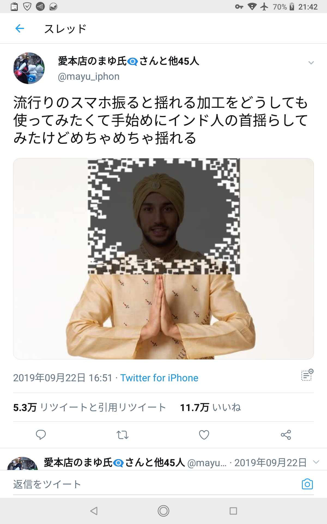327x524 pixels.
Task: Open the author's round profile picture
Action: click(29, 68)
